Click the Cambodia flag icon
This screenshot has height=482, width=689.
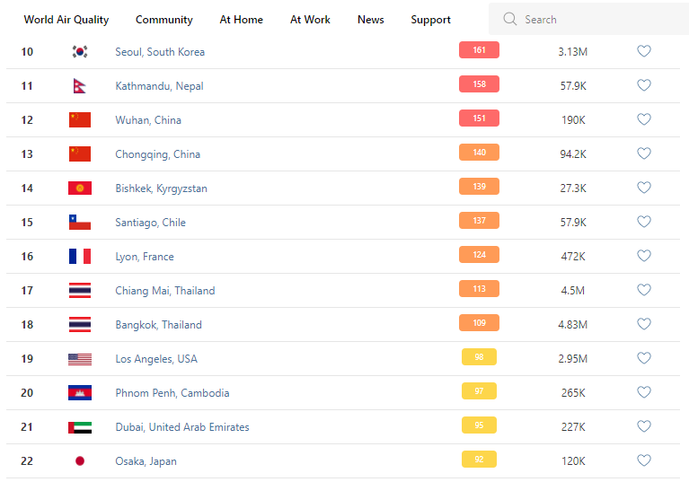(x=80, y=393)
